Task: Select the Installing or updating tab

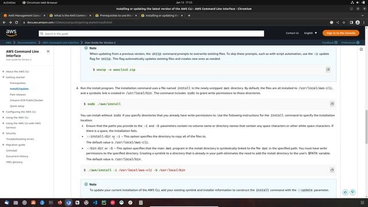Action: [162, 16]
